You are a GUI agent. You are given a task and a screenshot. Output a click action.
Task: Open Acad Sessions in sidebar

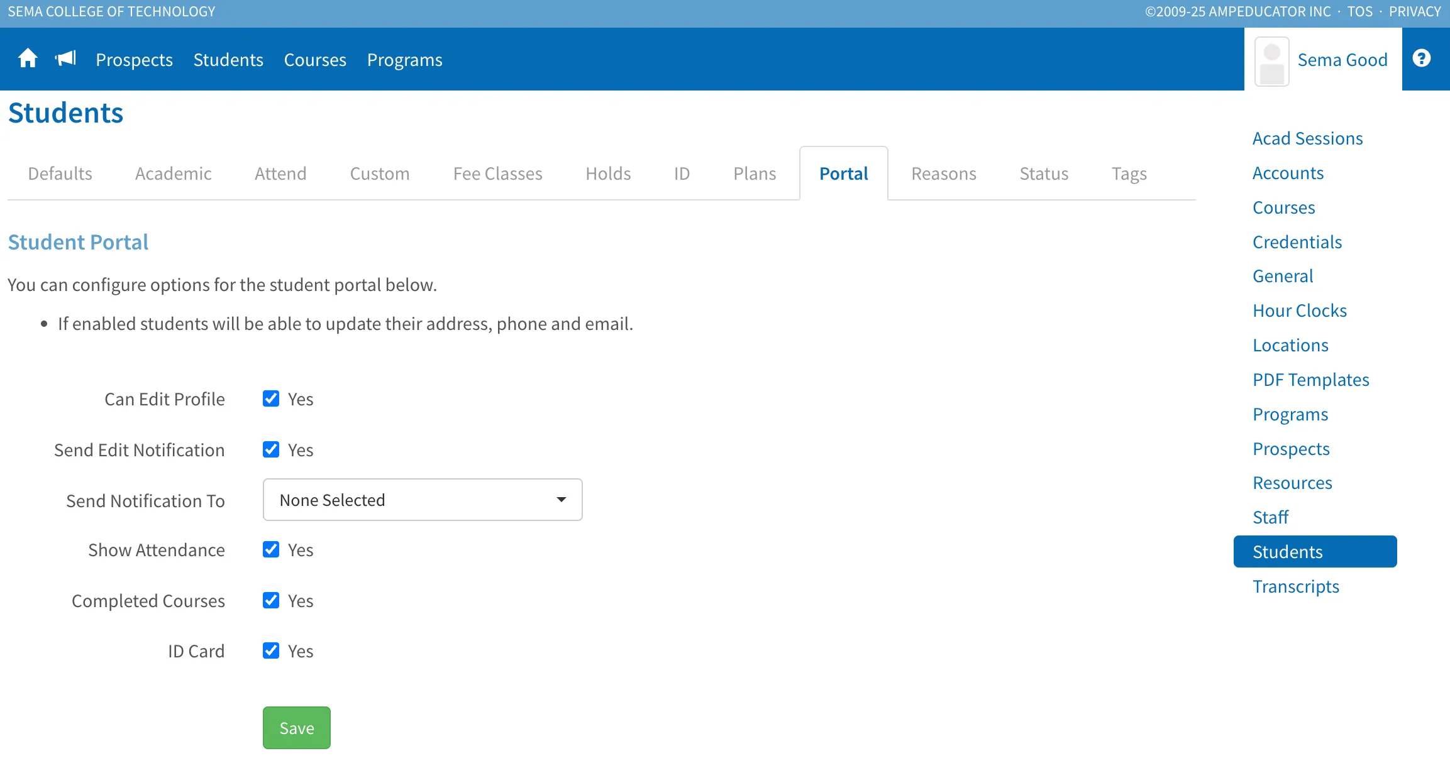pyautogui.click(x=1308, y=138)
